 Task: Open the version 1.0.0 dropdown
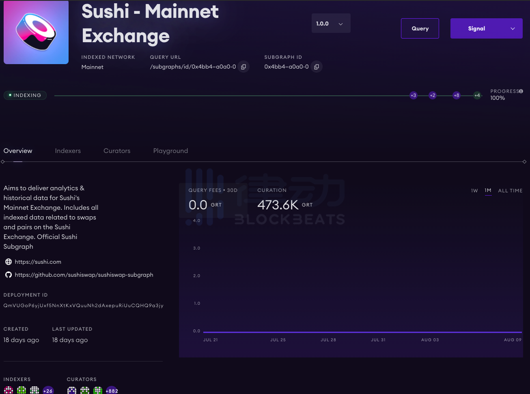(331, 24)
